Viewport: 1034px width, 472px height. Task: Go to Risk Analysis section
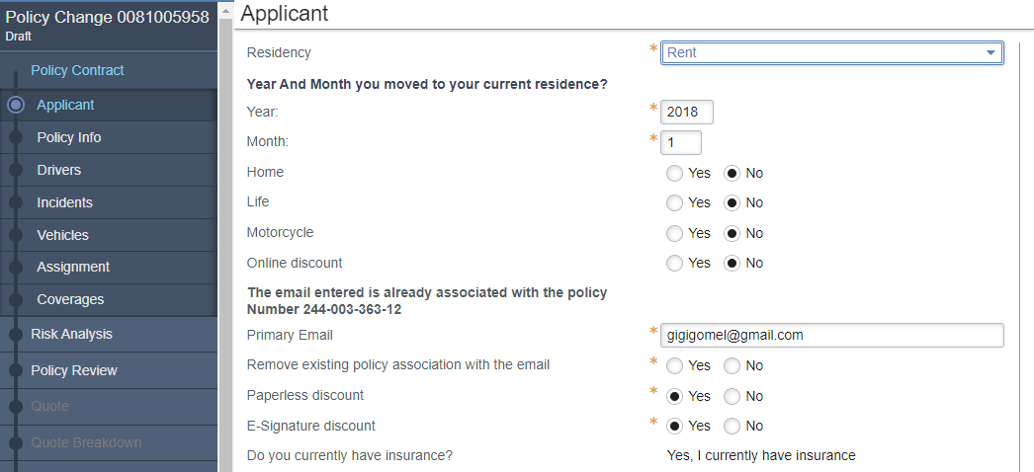pos(71,334)
